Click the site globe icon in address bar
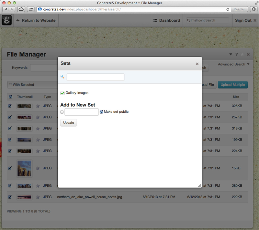Image resolution: width=259 pixels, height=230 pixels. [40, 9]
